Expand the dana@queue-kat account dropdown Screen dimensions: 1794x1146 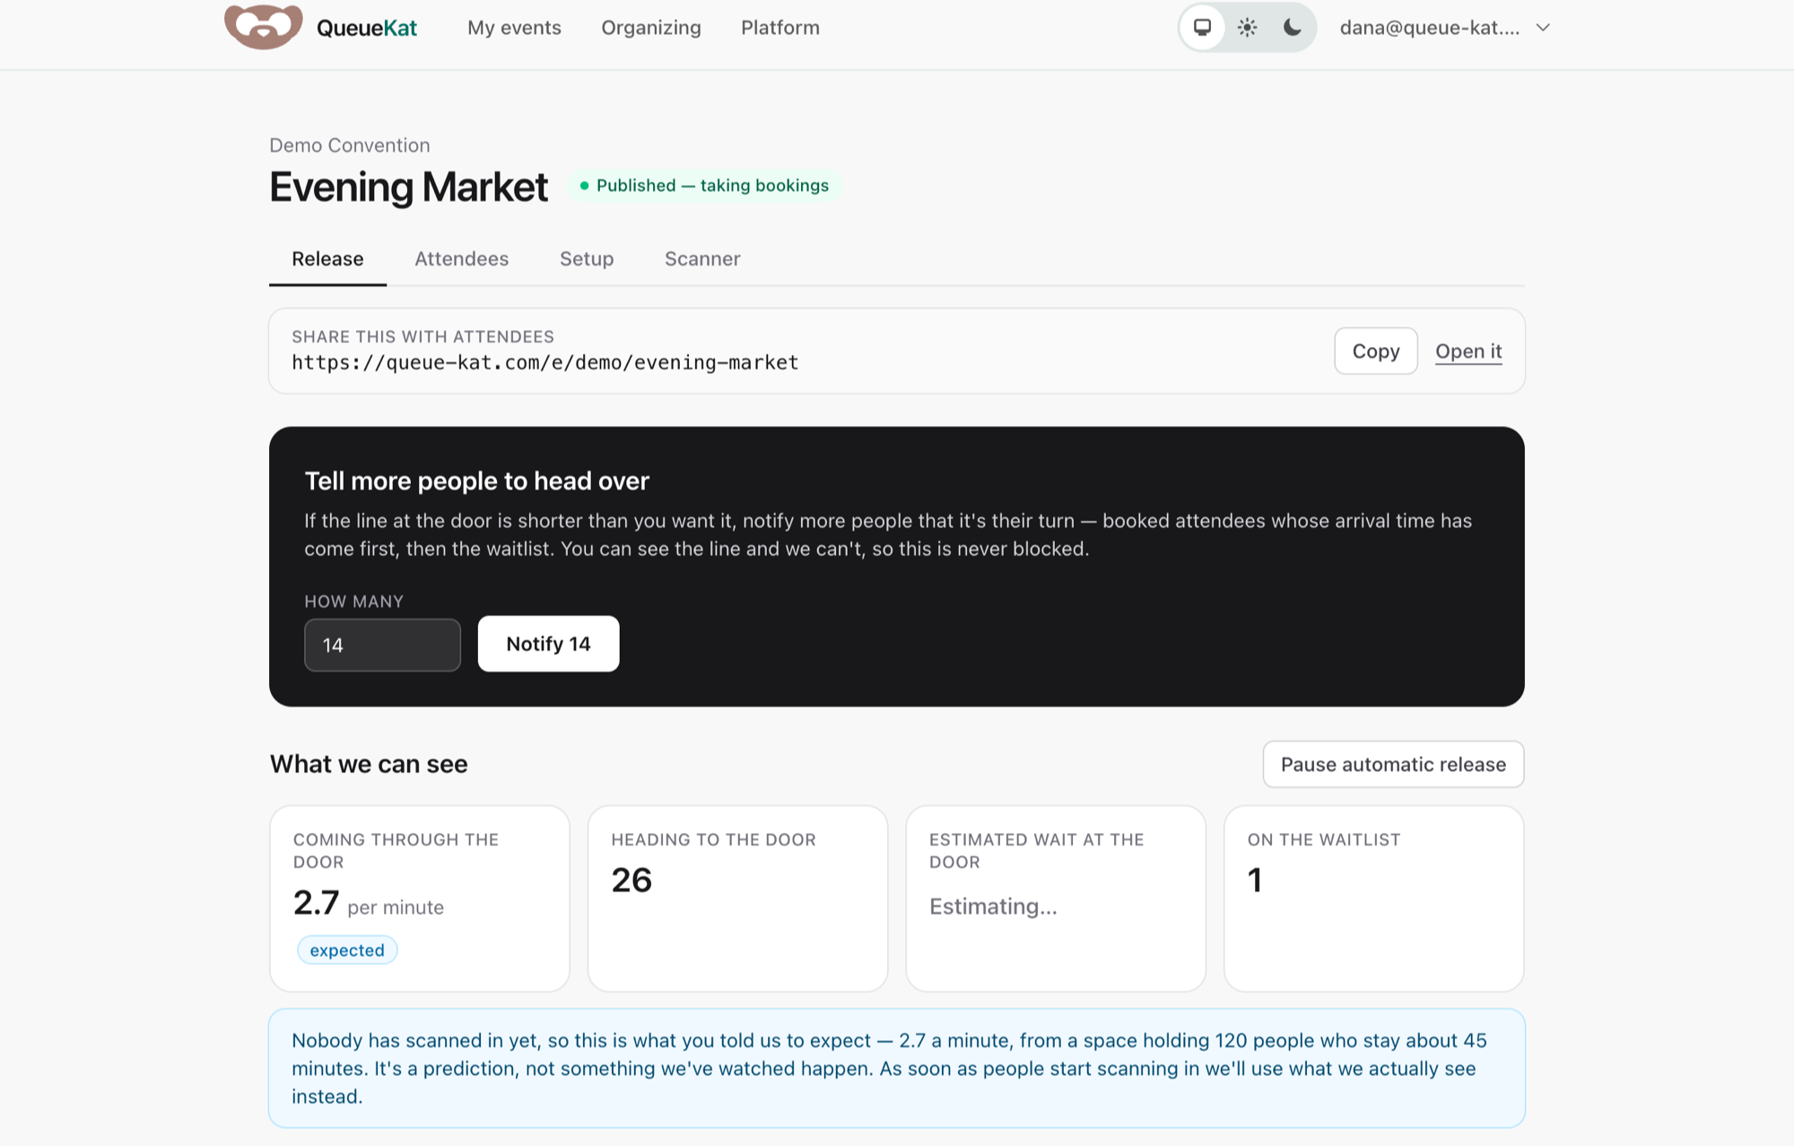coord(1445,28)
